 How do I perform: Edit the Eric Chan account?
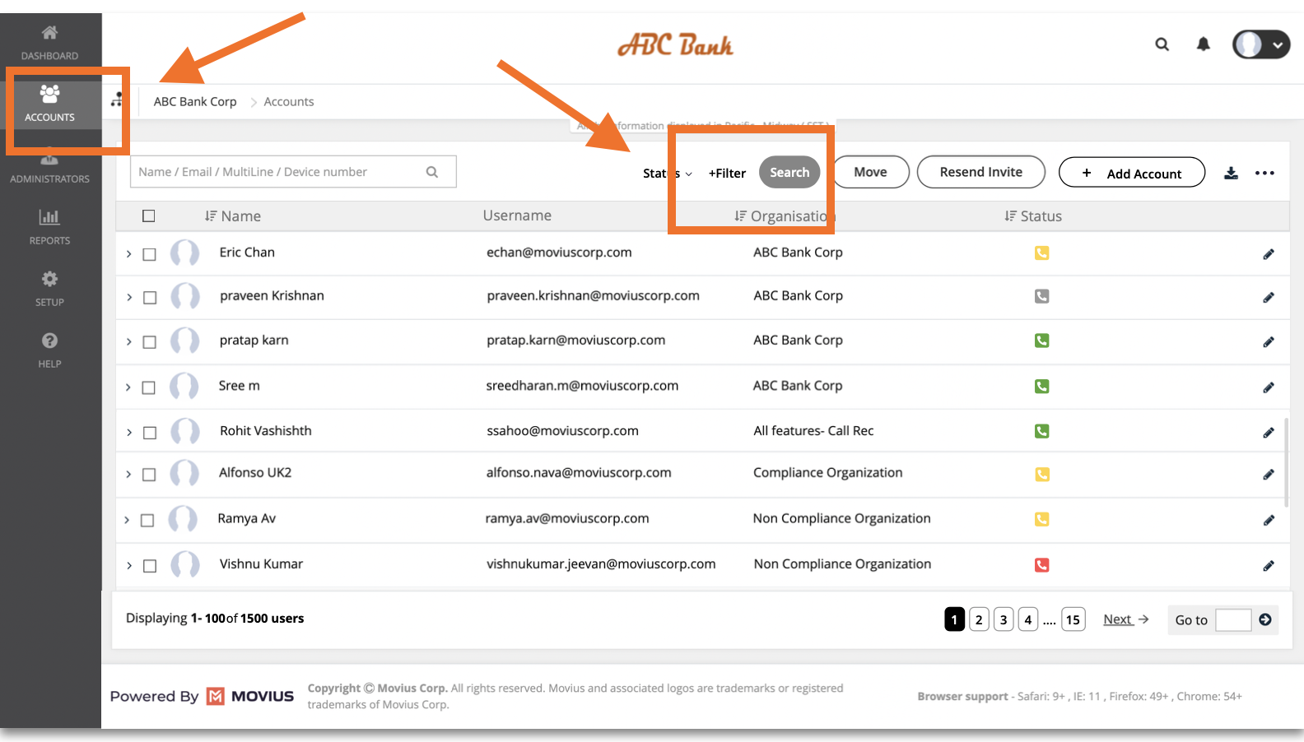[1269, 254]
